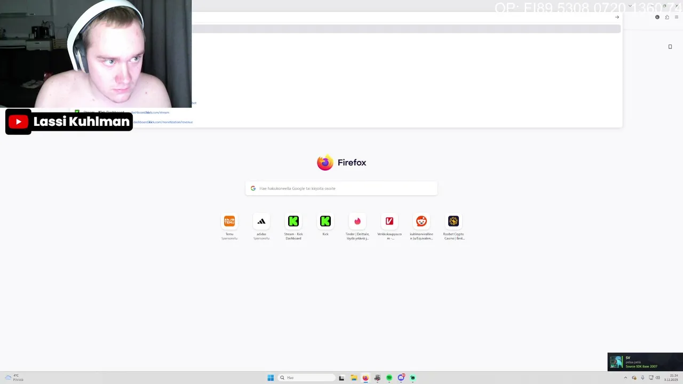Click the Kick tile label text

(x=325, y=234)
